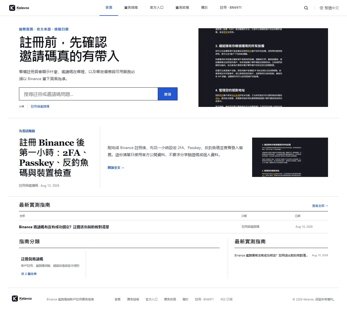This screenshot has height=311, width=347.
Task: Open the hero article screenshot image
Action: pyautogui.click(x=263, y=68)
